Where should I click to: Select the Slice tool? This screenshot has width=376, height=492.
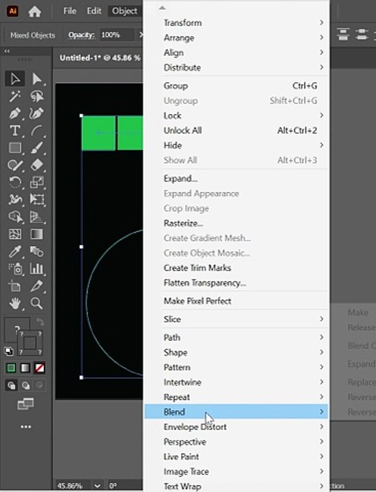coord(37,286)
